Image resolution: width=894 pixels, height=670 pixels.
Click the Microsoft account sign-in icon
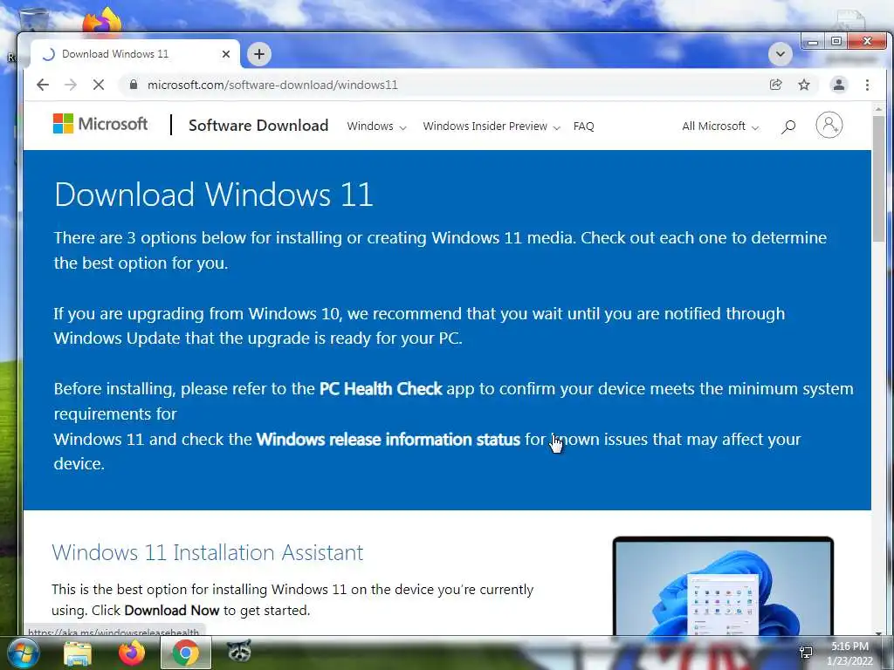coord(829,125)
